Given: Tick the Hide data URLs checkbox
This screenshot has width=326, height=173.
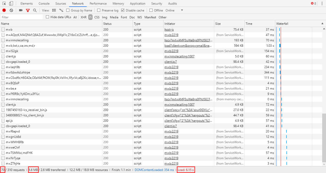Looking at the screenshot, I should [47, 17].
